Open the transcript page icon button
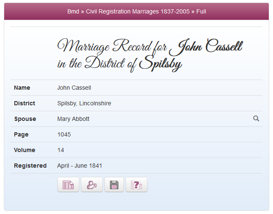Viewport: 273px width, 214px height. pyautogui.click(x=68, y=185)
